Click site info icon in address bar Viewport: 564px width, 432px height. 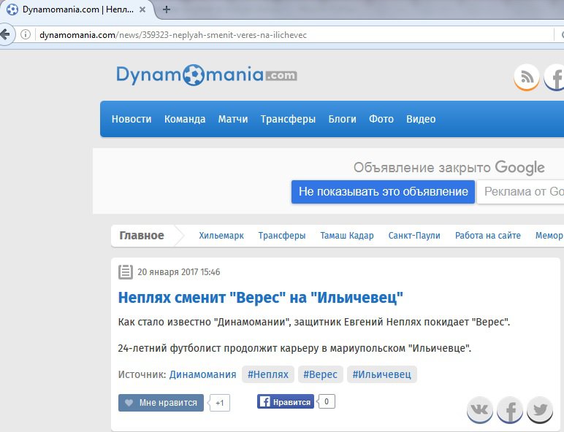(26, 35)
